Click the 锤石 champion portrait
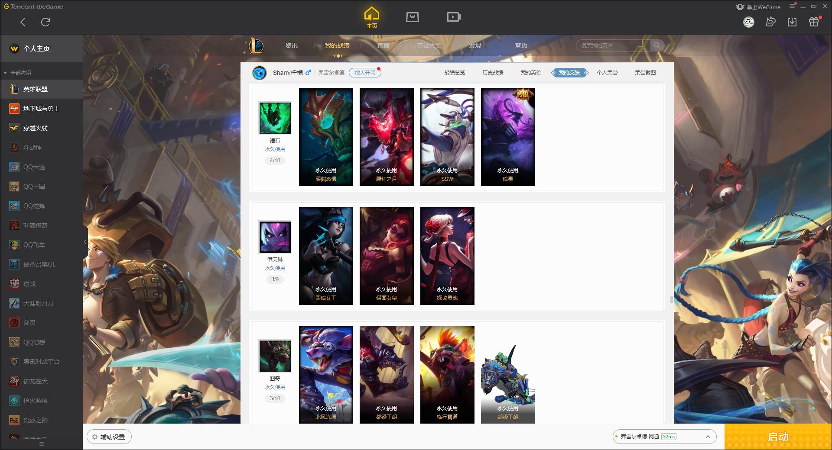The image size is (832, 450). point(275,118)
